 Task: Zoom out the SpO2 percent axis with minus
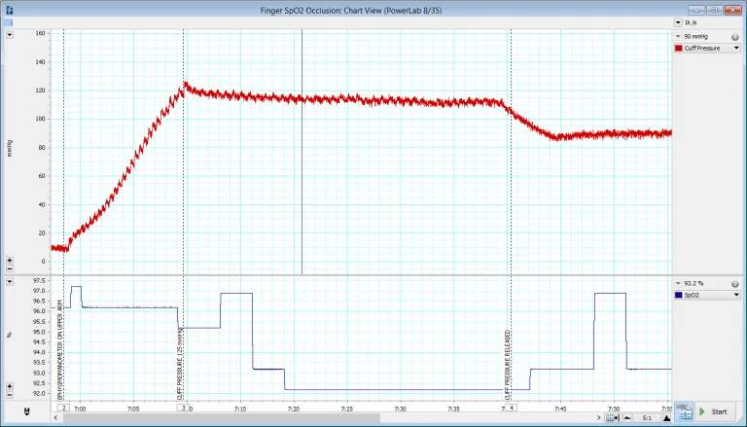[x=10, y=394]
